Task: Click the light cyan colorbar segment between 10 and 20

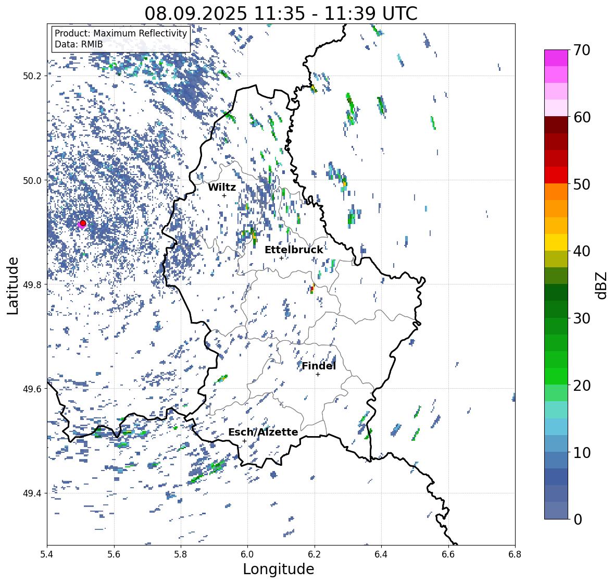Action: [556, 410]
